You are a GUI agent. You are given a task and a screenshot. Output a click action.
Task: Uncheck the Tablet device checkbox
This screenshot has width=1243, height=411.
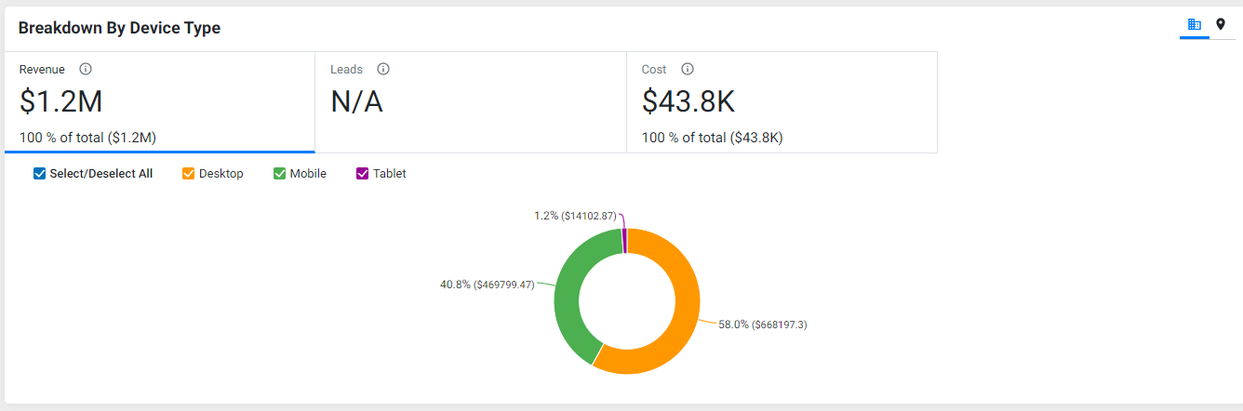[x=363, y=174]
